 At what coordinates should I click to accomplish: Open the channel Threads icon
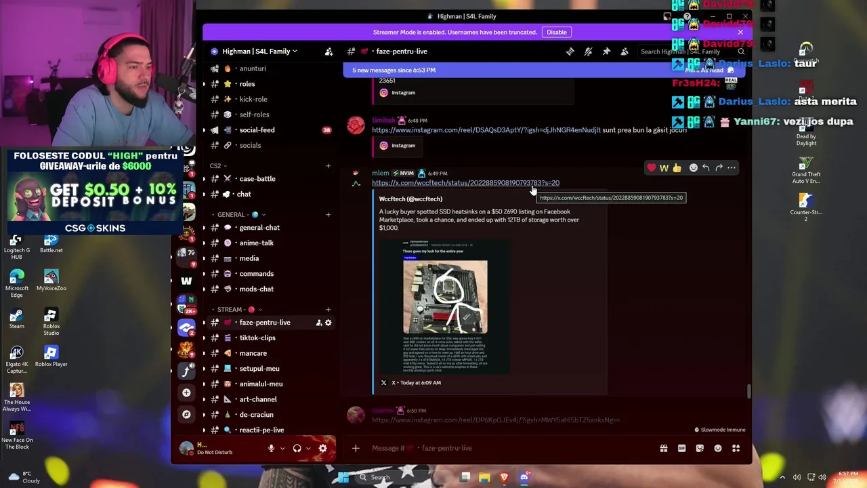click(570, 52)
